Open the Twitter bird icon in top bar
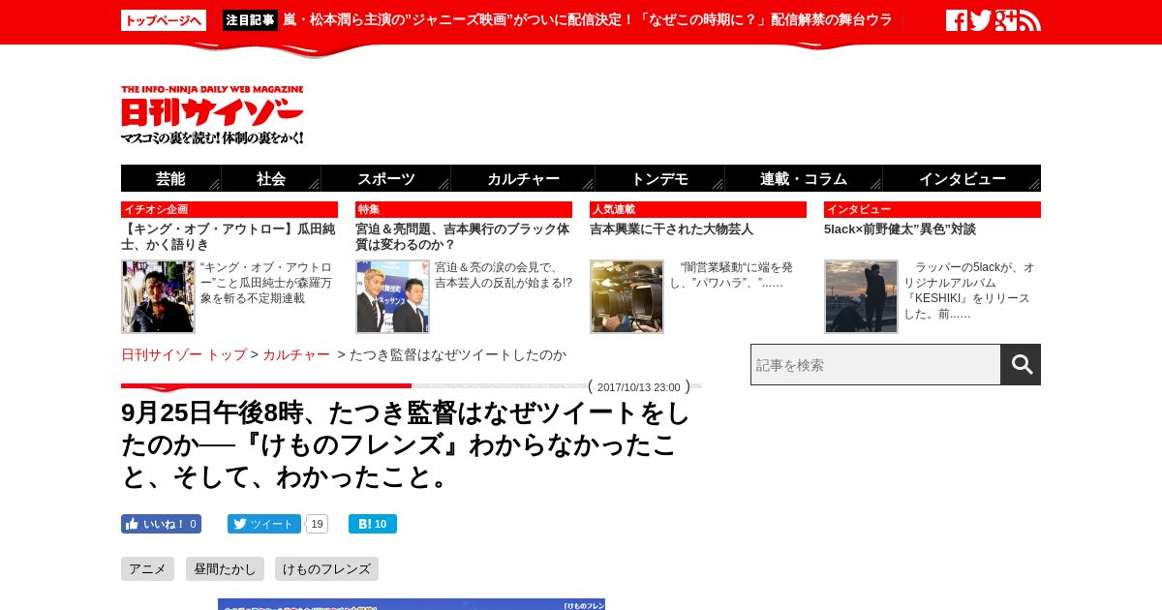 [980, 20]
